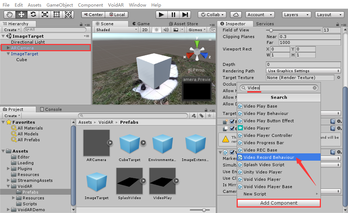This screenshot has width=348, height=213.
Task: Open the Shaded draw mode dropdown
Action: pyautogui.click(x=116, y=30)
